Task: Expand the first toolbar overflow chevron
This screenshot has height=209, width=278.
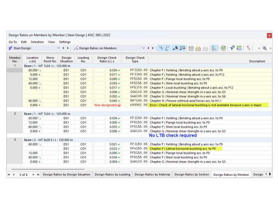Action: pyautogui.click(x=259, y=48)
